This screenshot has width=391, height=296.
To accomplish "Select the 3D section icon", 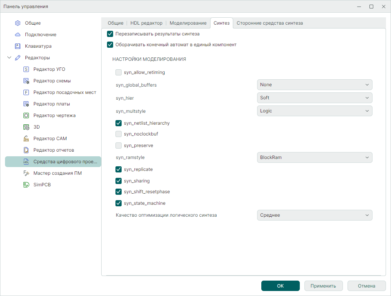I will [26, 127].
